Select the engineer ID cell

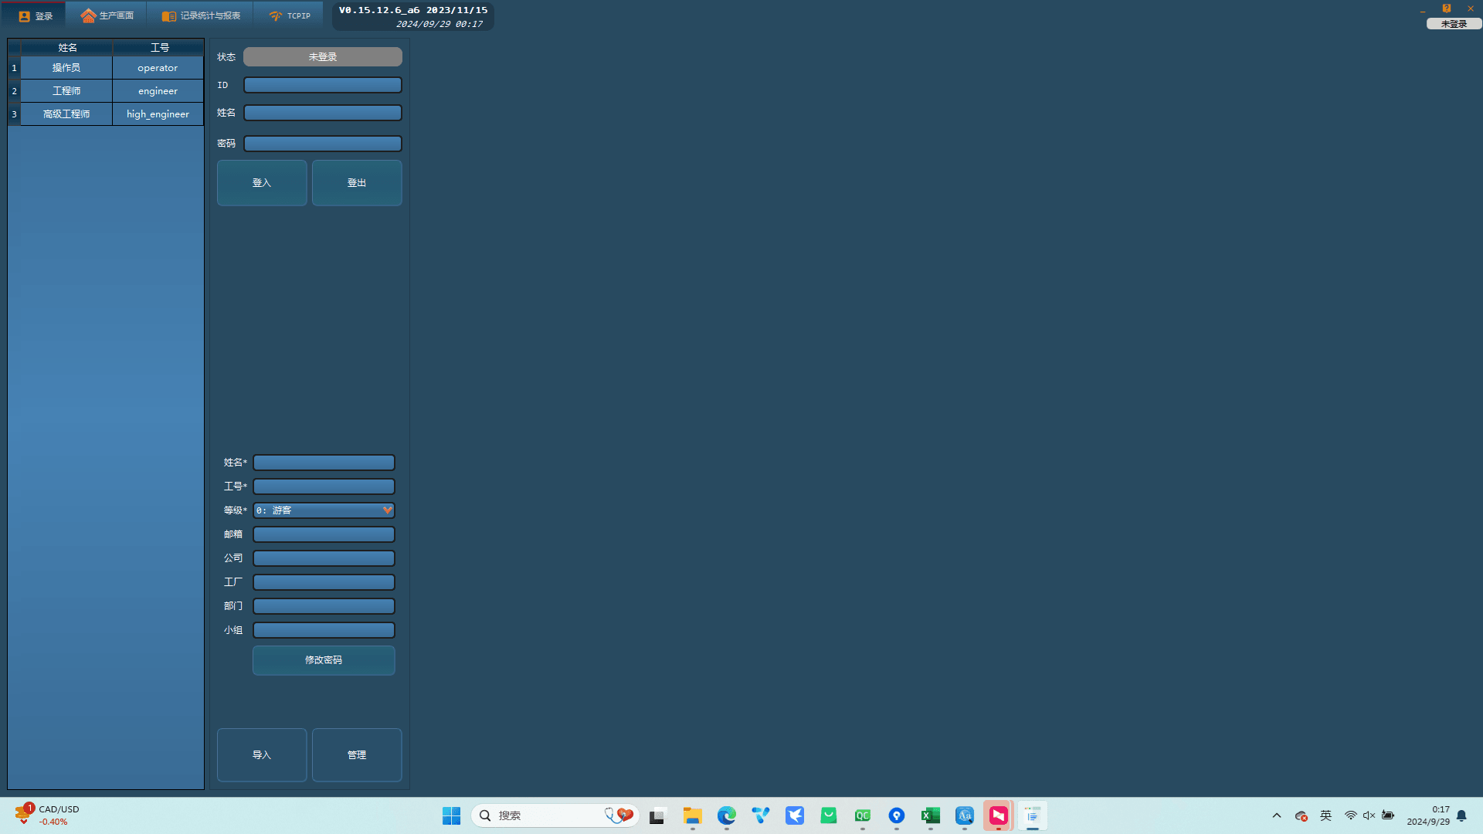[x=158, y=91]
